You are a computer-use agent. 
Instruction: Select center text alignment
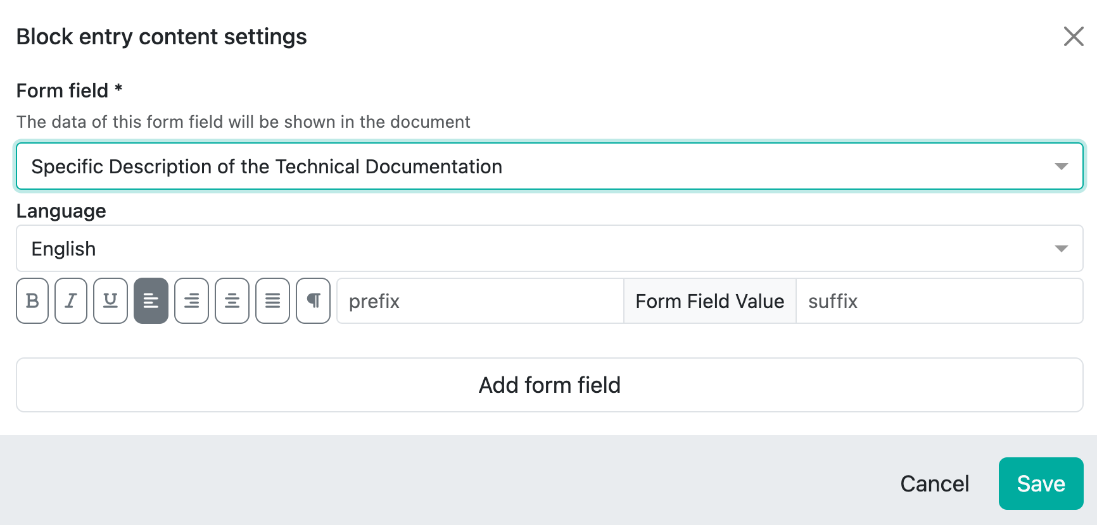pyautogui.click(x=232, y=301)
